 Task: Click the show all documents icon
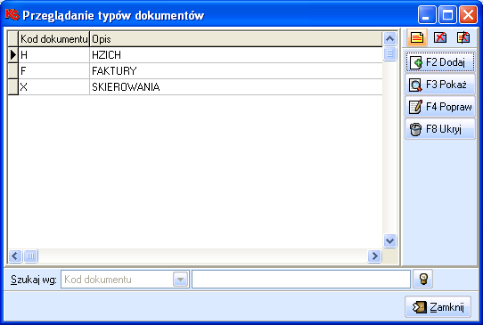[463, 38]
